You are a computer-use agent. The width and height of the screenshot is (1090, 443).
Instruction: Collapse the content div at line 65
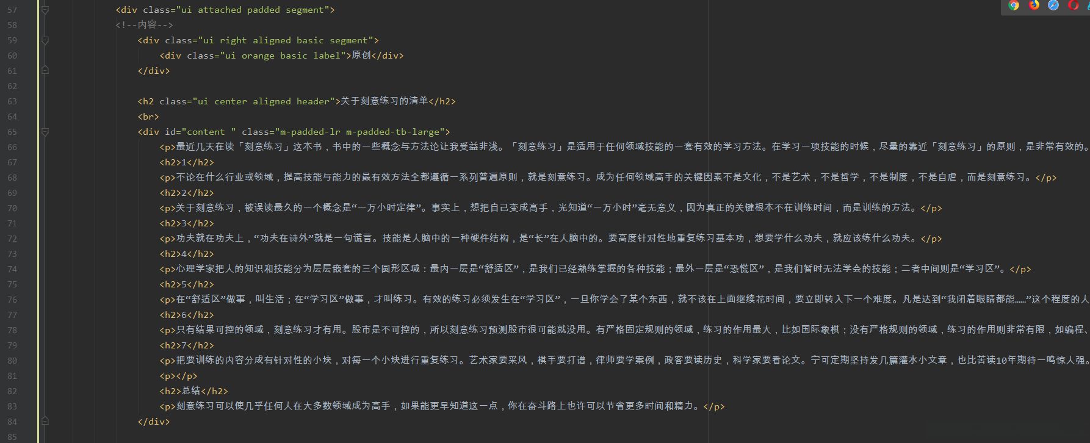(45, 132)
